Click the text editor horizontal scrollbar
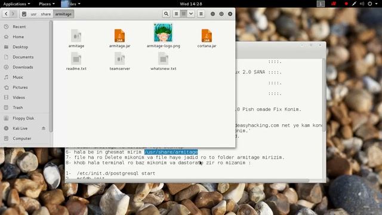Image resolution: width=382 pixels, height=215 pixels. [187, 180]
